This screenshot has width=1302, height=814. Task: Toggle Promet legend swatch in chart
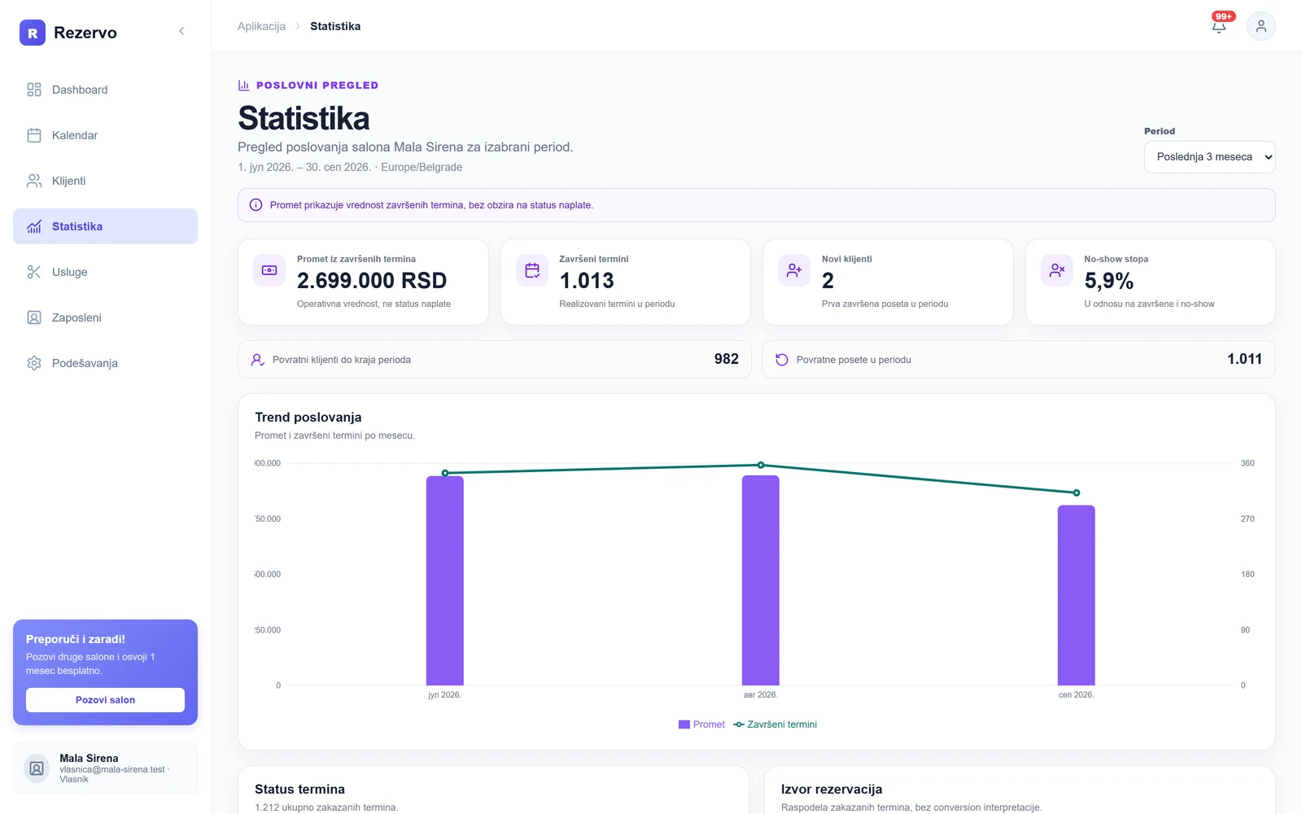click(684, 724)
